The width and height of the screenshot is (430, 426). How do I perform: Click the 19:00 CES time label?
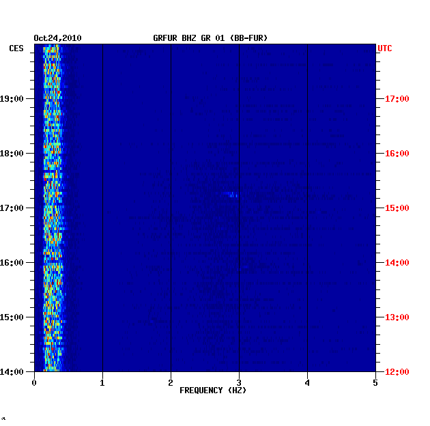coord(12,99)
